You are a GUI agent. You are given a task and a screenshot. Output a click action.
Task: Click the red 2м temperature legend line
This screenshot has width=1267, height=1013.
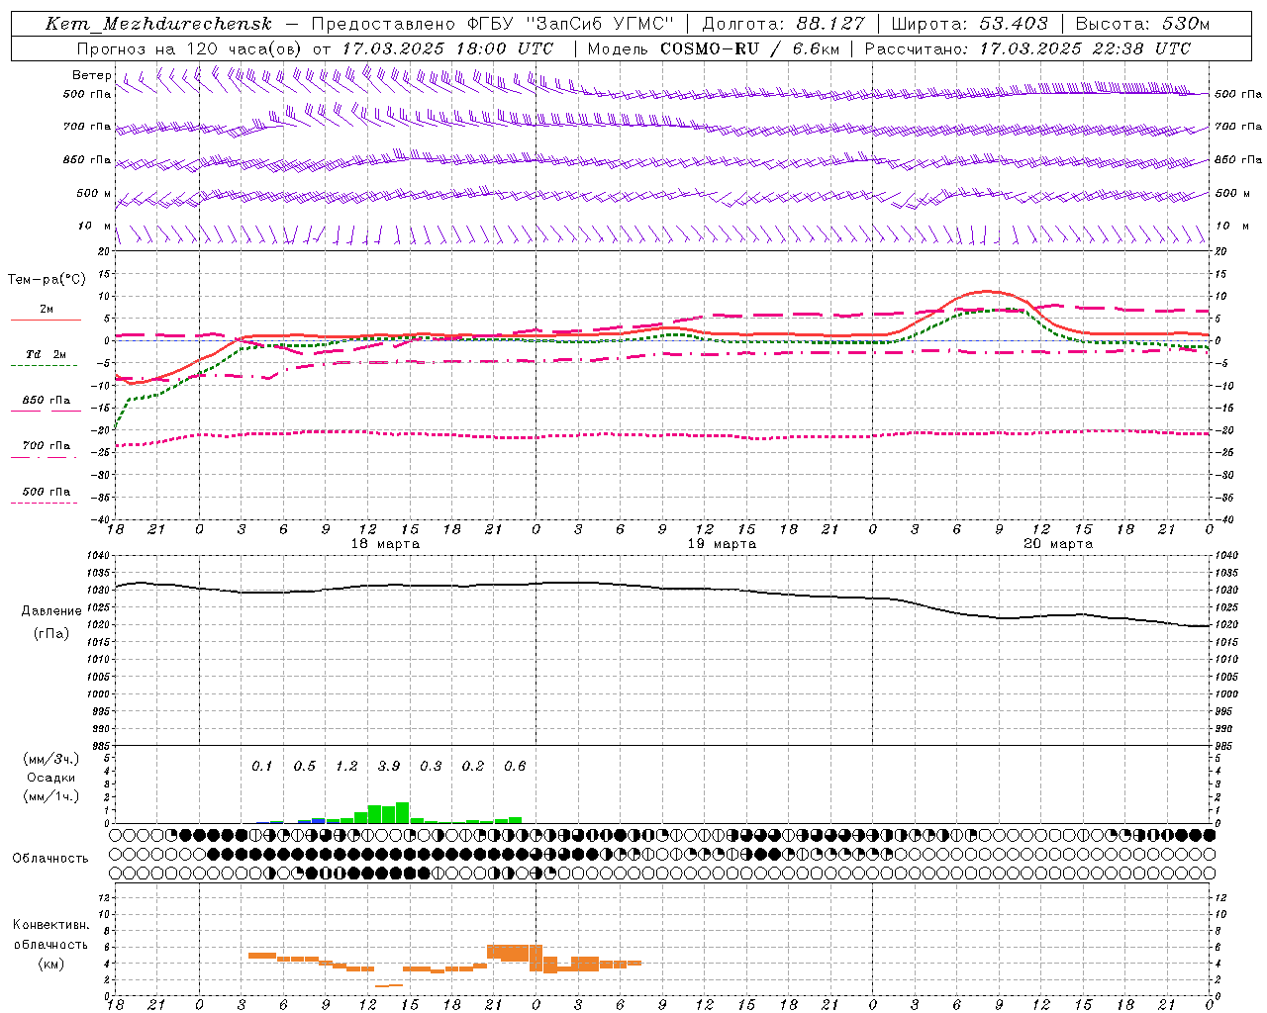[x=46, y=320]
